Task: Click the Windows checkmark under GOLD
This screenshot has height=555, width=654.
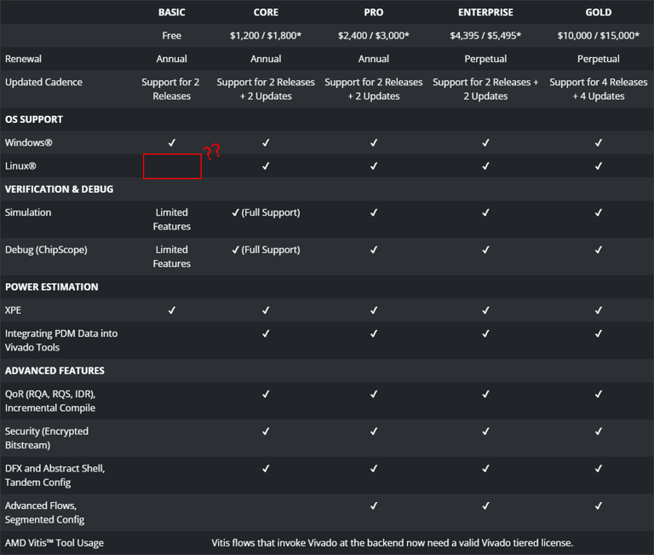Action: point(598,143)
